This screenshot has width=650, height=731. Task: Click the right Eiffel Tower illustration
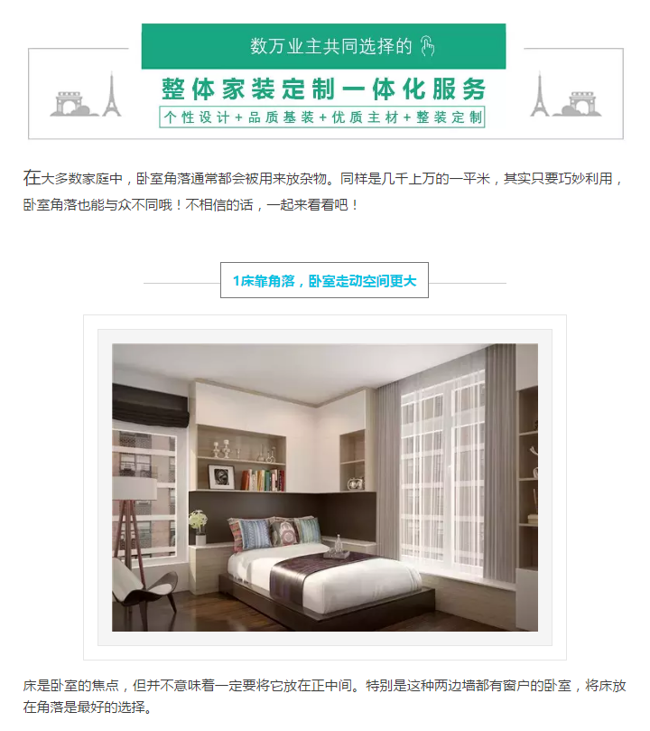pyautogui.click(x=539, y=95)
